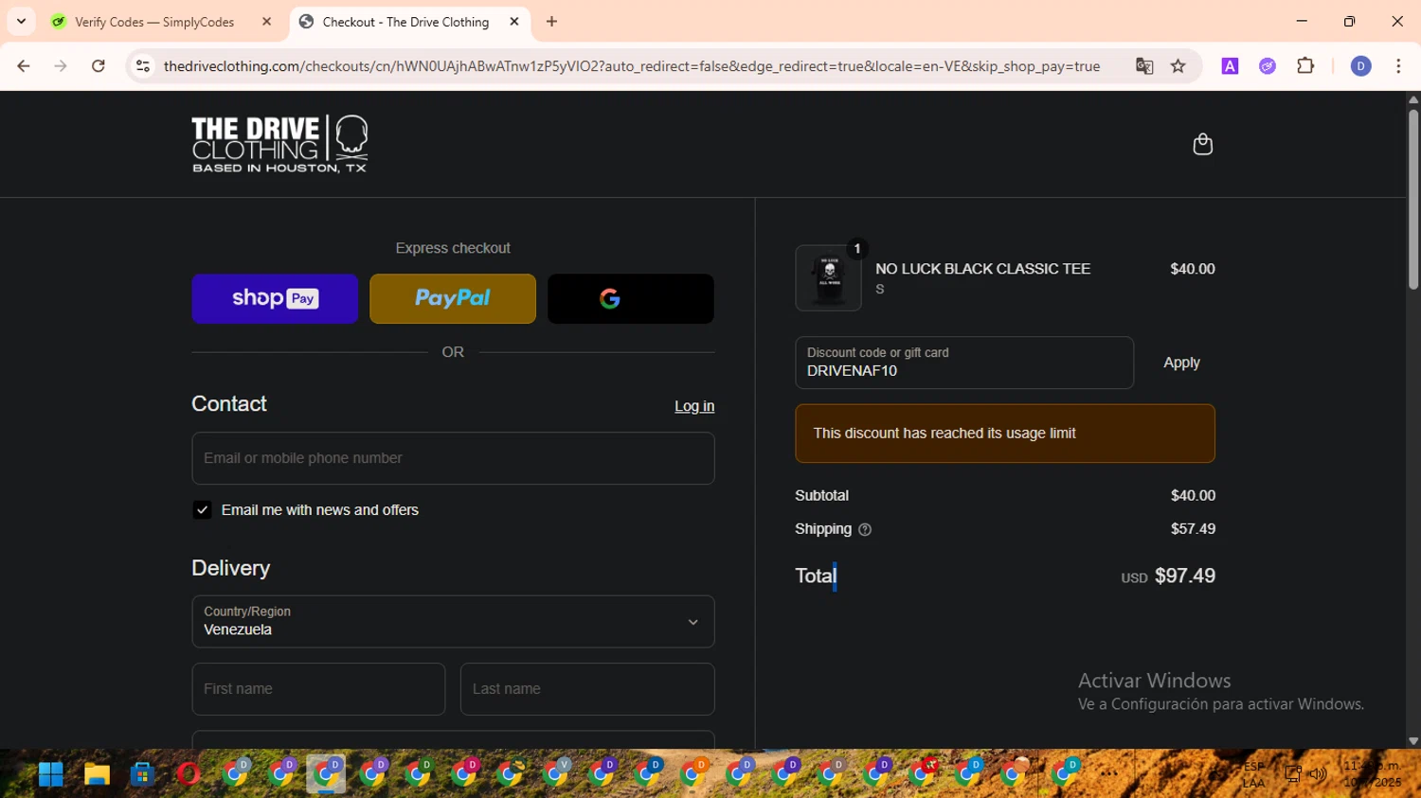This screenshot has height=798, width=1421.
Task: Uncheck Email me with news and offers
Action: click(x=202, y=510)
